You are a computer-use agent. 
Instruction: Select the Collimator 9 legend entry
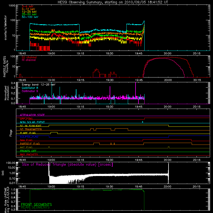click(x=30, y=91)
